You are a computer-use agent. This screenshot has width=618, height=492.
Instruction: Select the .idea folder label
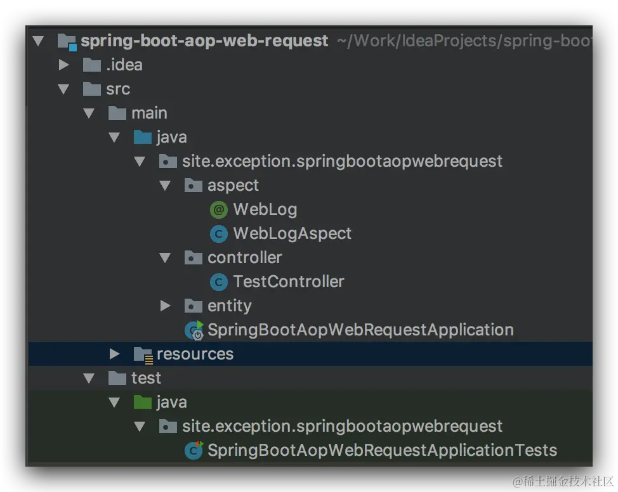click(124, 65)
